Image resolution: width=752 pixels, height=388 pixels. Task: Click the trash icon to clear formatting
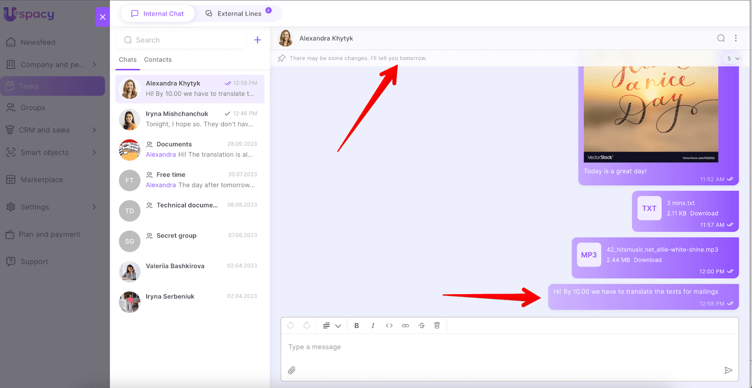pos(437,326)
